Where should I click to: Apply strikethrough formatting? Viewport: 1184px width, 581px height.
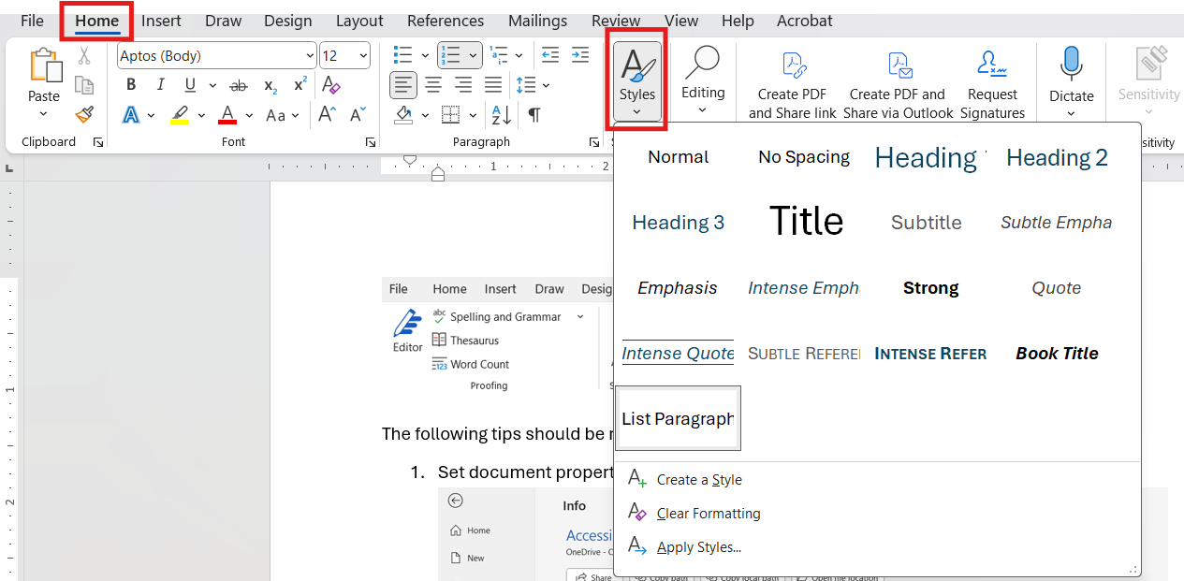(238, 85)
